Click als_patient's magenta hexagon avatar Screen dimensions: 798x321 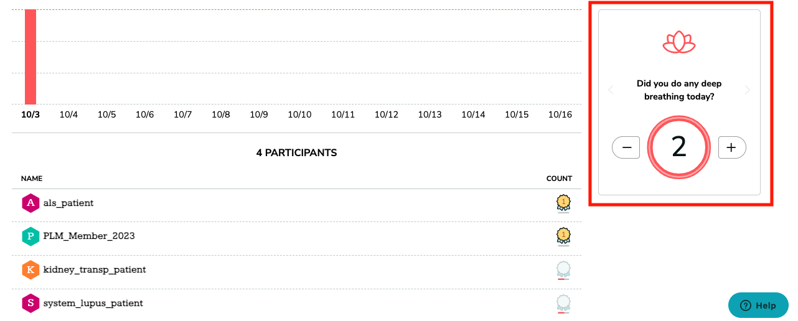[x=30, y=203]
